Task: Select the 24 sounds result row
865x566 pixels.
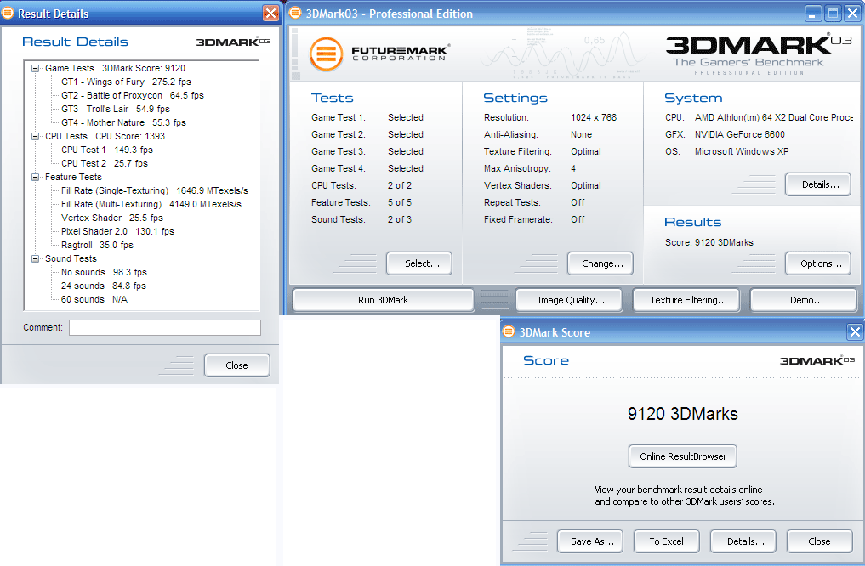Action: pyautogui.click(x=104, y=286)
